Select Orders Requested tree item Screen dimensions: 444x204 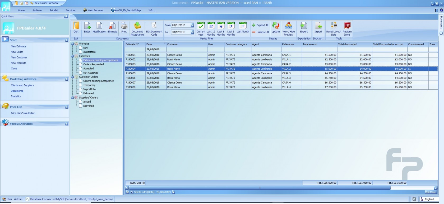[93, 64]
